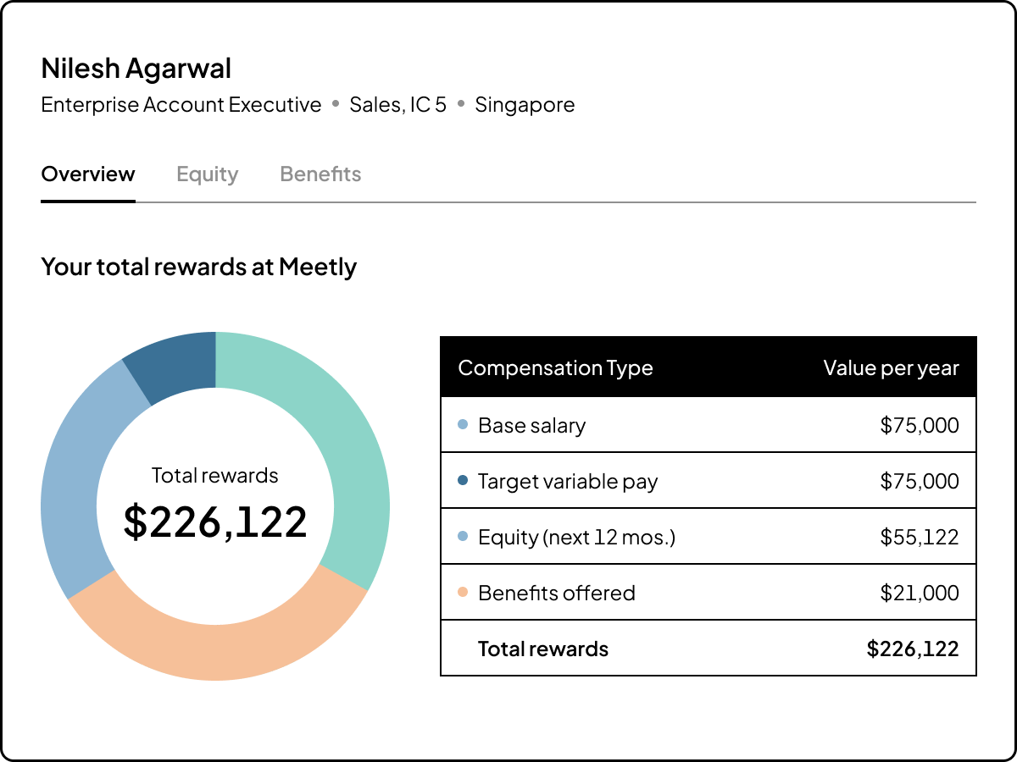Click the name Nilesh Agarwal

pyautogui.click(x=136, y=68)
